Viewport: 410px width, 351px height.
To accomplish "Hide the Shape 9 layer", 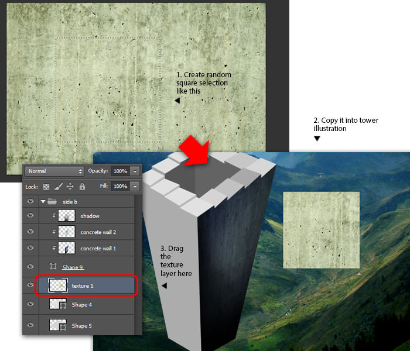I will [30, 266].
